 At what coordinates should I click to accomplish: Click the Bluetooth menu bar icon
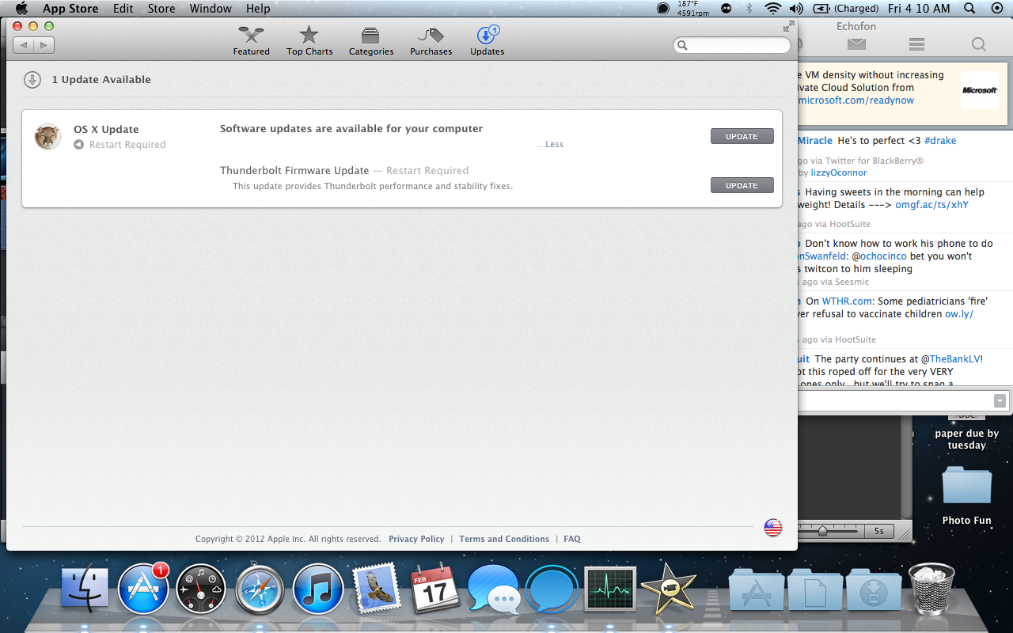click(x=749, y=9)
